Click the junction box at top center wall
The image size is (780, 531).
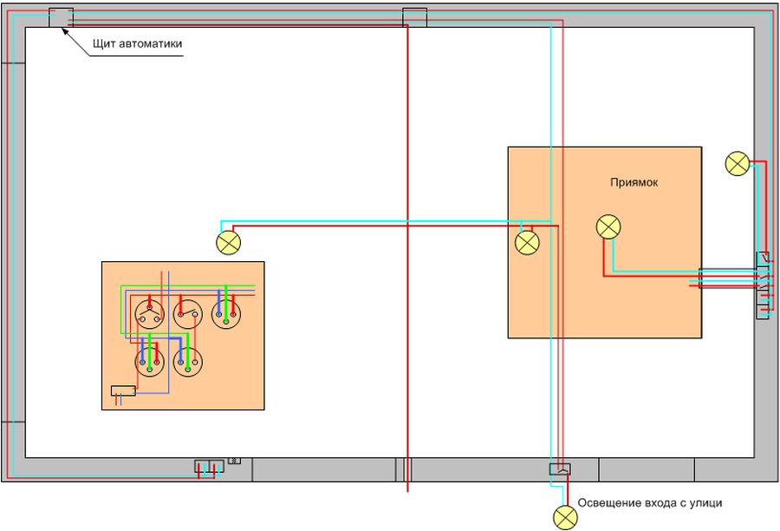[415, 17]
